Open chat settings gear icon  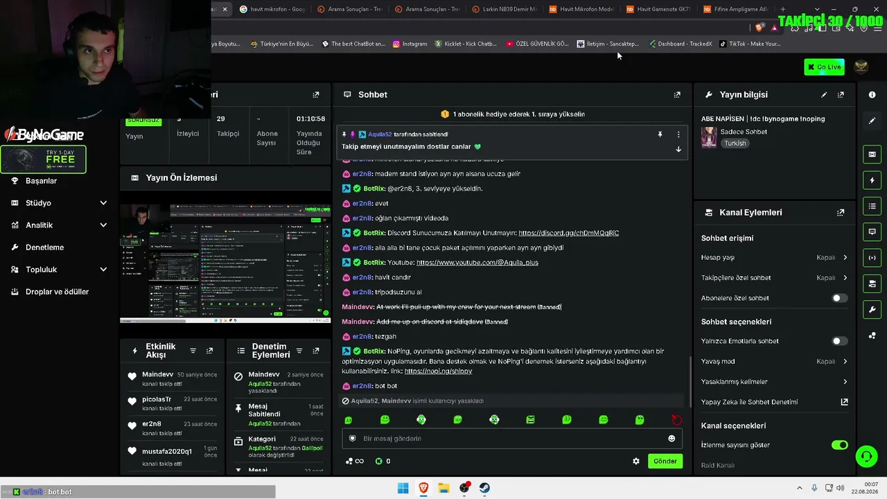pyautogui.click(x=636, y=462)
